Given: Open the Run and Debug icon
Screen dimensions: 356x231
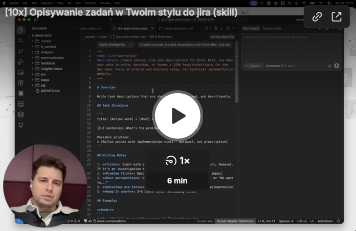Looking at the screenshot, I should 20,61.
